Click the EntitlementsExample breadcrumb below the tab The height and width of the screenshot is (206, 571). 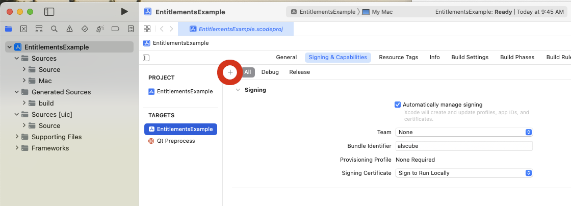(181, 43)
